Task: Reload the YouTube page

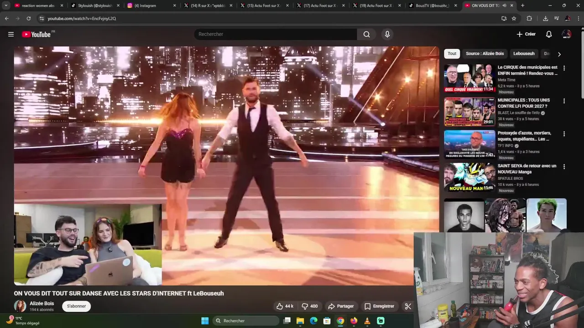Action: (x=28, y=19)
